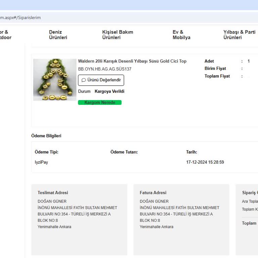Click the Fatura Adresi heading
The width and height of the screenshot is (258, 258).
coord(153,193)
